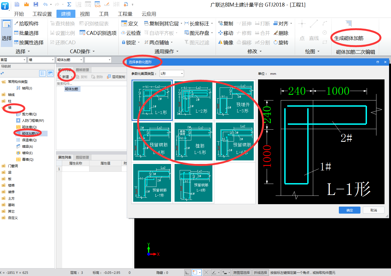
Task: Click the 取消 button
Action: click(x=374, y=210)
